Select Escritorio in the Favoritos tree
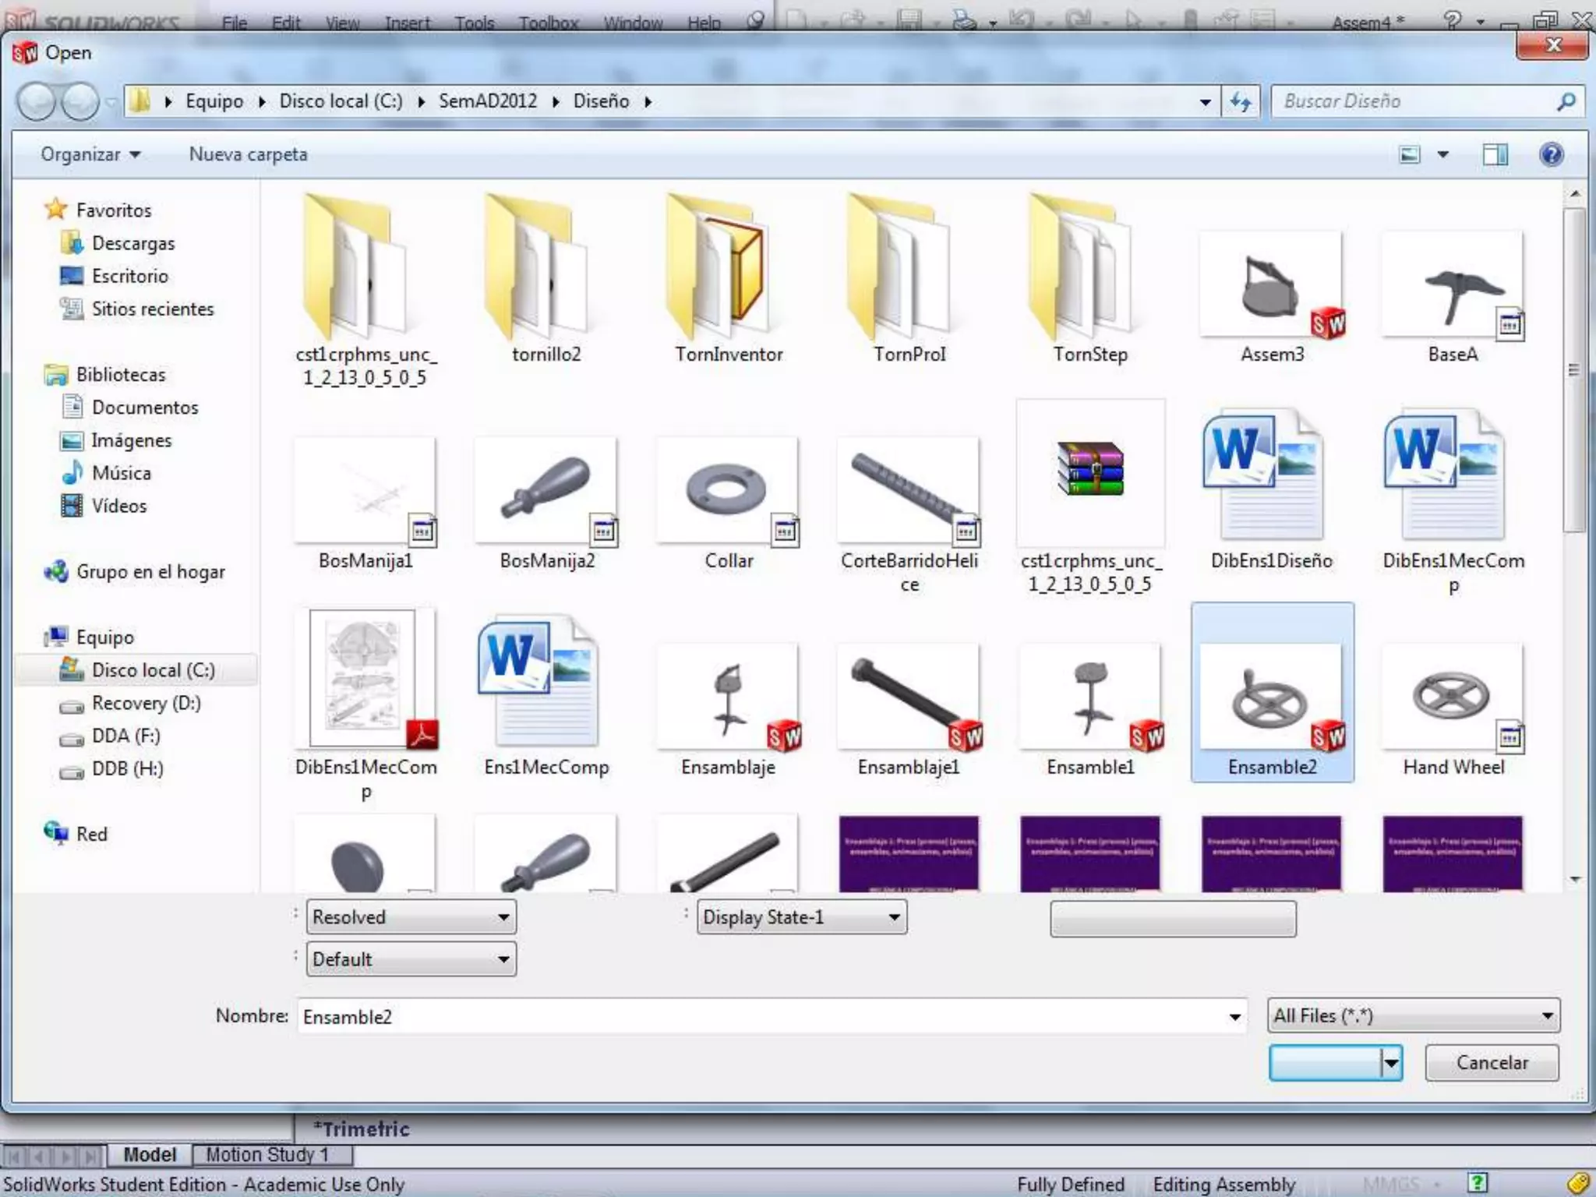Screen dimensions: 1596x1197 pos(129,276)
